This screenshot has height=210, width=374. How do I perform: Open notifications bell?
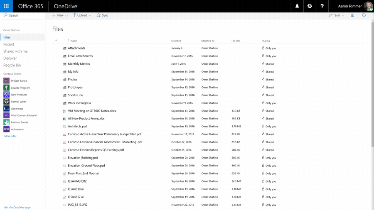[x=297, y=6]
